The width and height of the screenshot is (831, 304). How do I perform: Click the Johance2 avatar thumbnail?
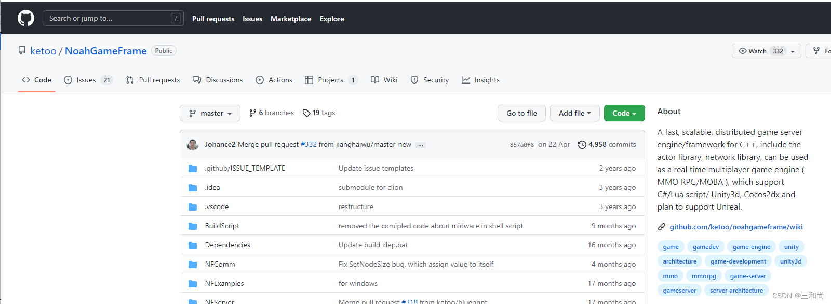tap(193, 145)
